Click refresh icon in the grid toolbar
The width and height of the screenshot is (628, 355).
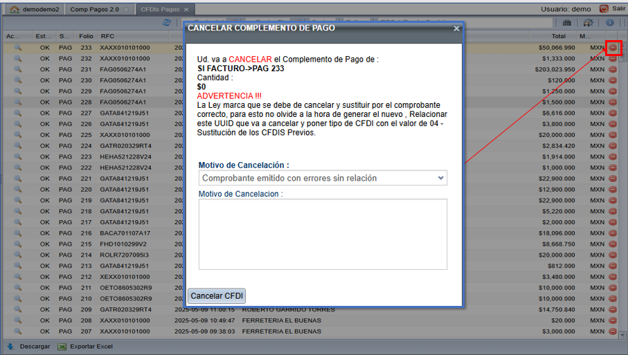coord(167,23)
